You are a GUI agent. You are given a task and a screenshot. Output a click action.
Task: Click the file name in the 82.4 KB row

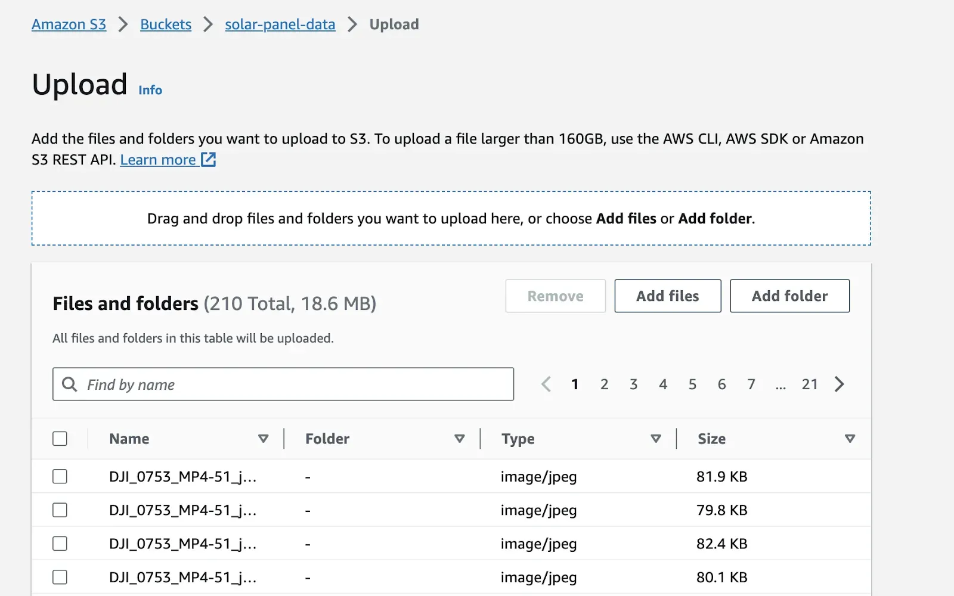pyautogui.click(x=183, y=544)
